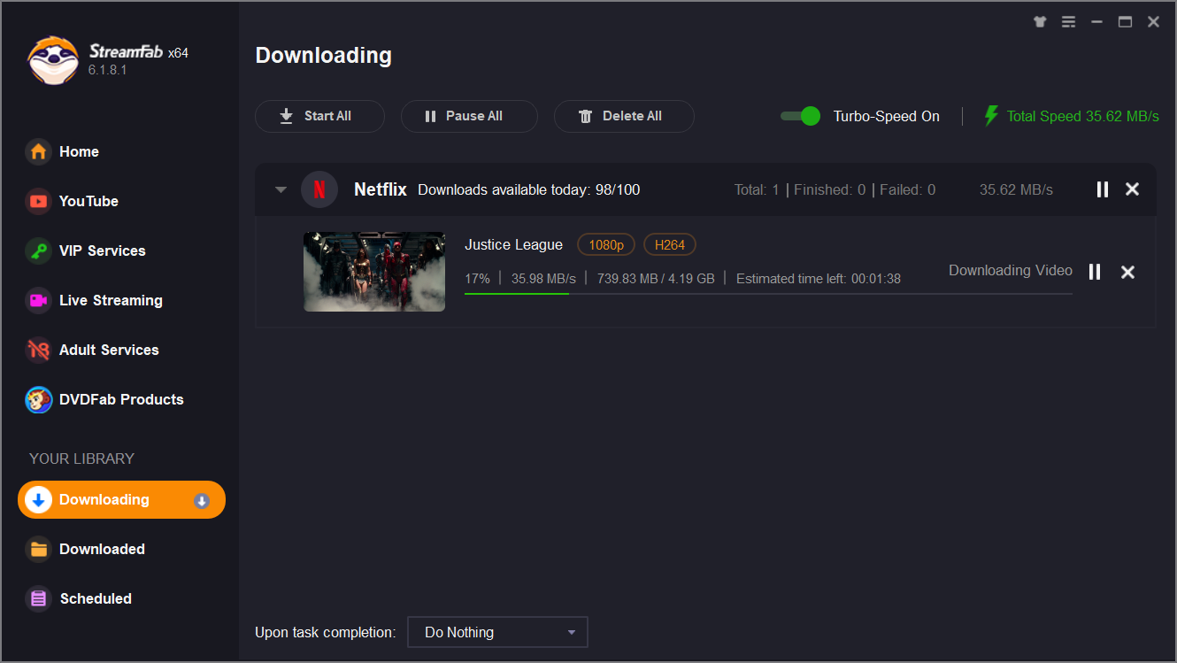The height and width of the screenshot is (663, 1177).
Task: Pause the Netflix download group
Action: coord(1103,189)
